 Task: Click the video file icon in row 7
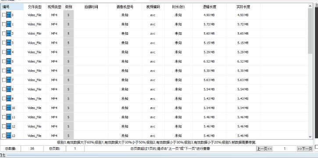(x=9, y=80)
